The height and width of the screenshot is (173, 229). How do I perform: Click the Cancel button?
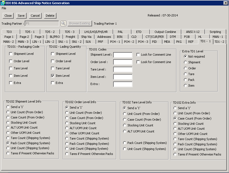pos(35,16)
